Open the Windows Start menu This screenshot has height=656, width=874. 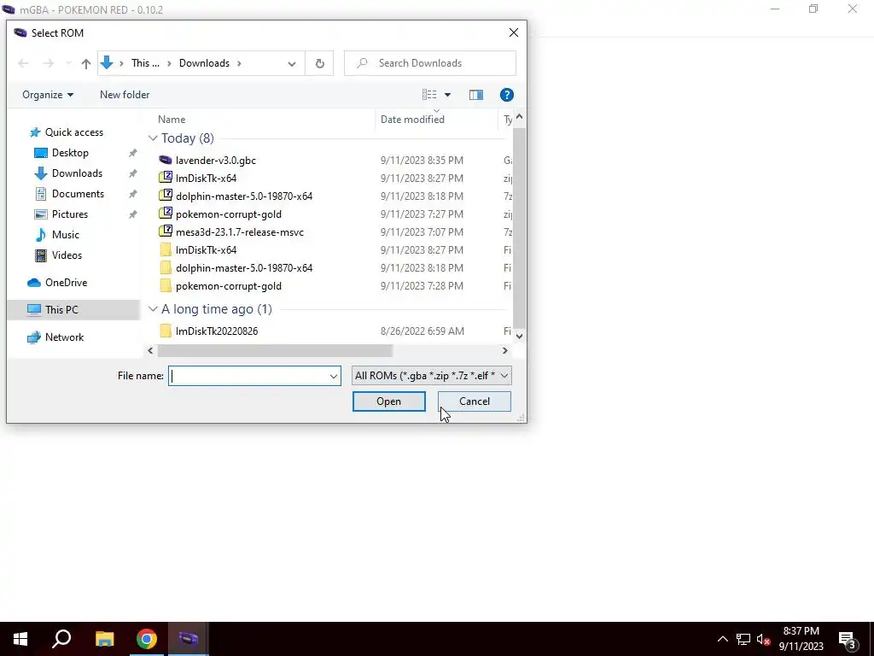coord(20,639)
